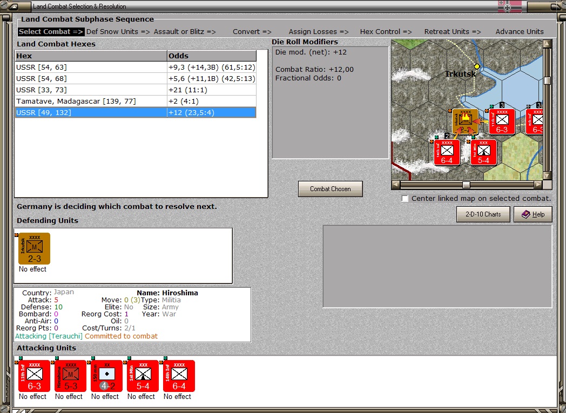The height and width of the screenshot is (413, 566).
Task: Click the map's horizontal scrollbar thumb
Action: (x=467, y=185)
